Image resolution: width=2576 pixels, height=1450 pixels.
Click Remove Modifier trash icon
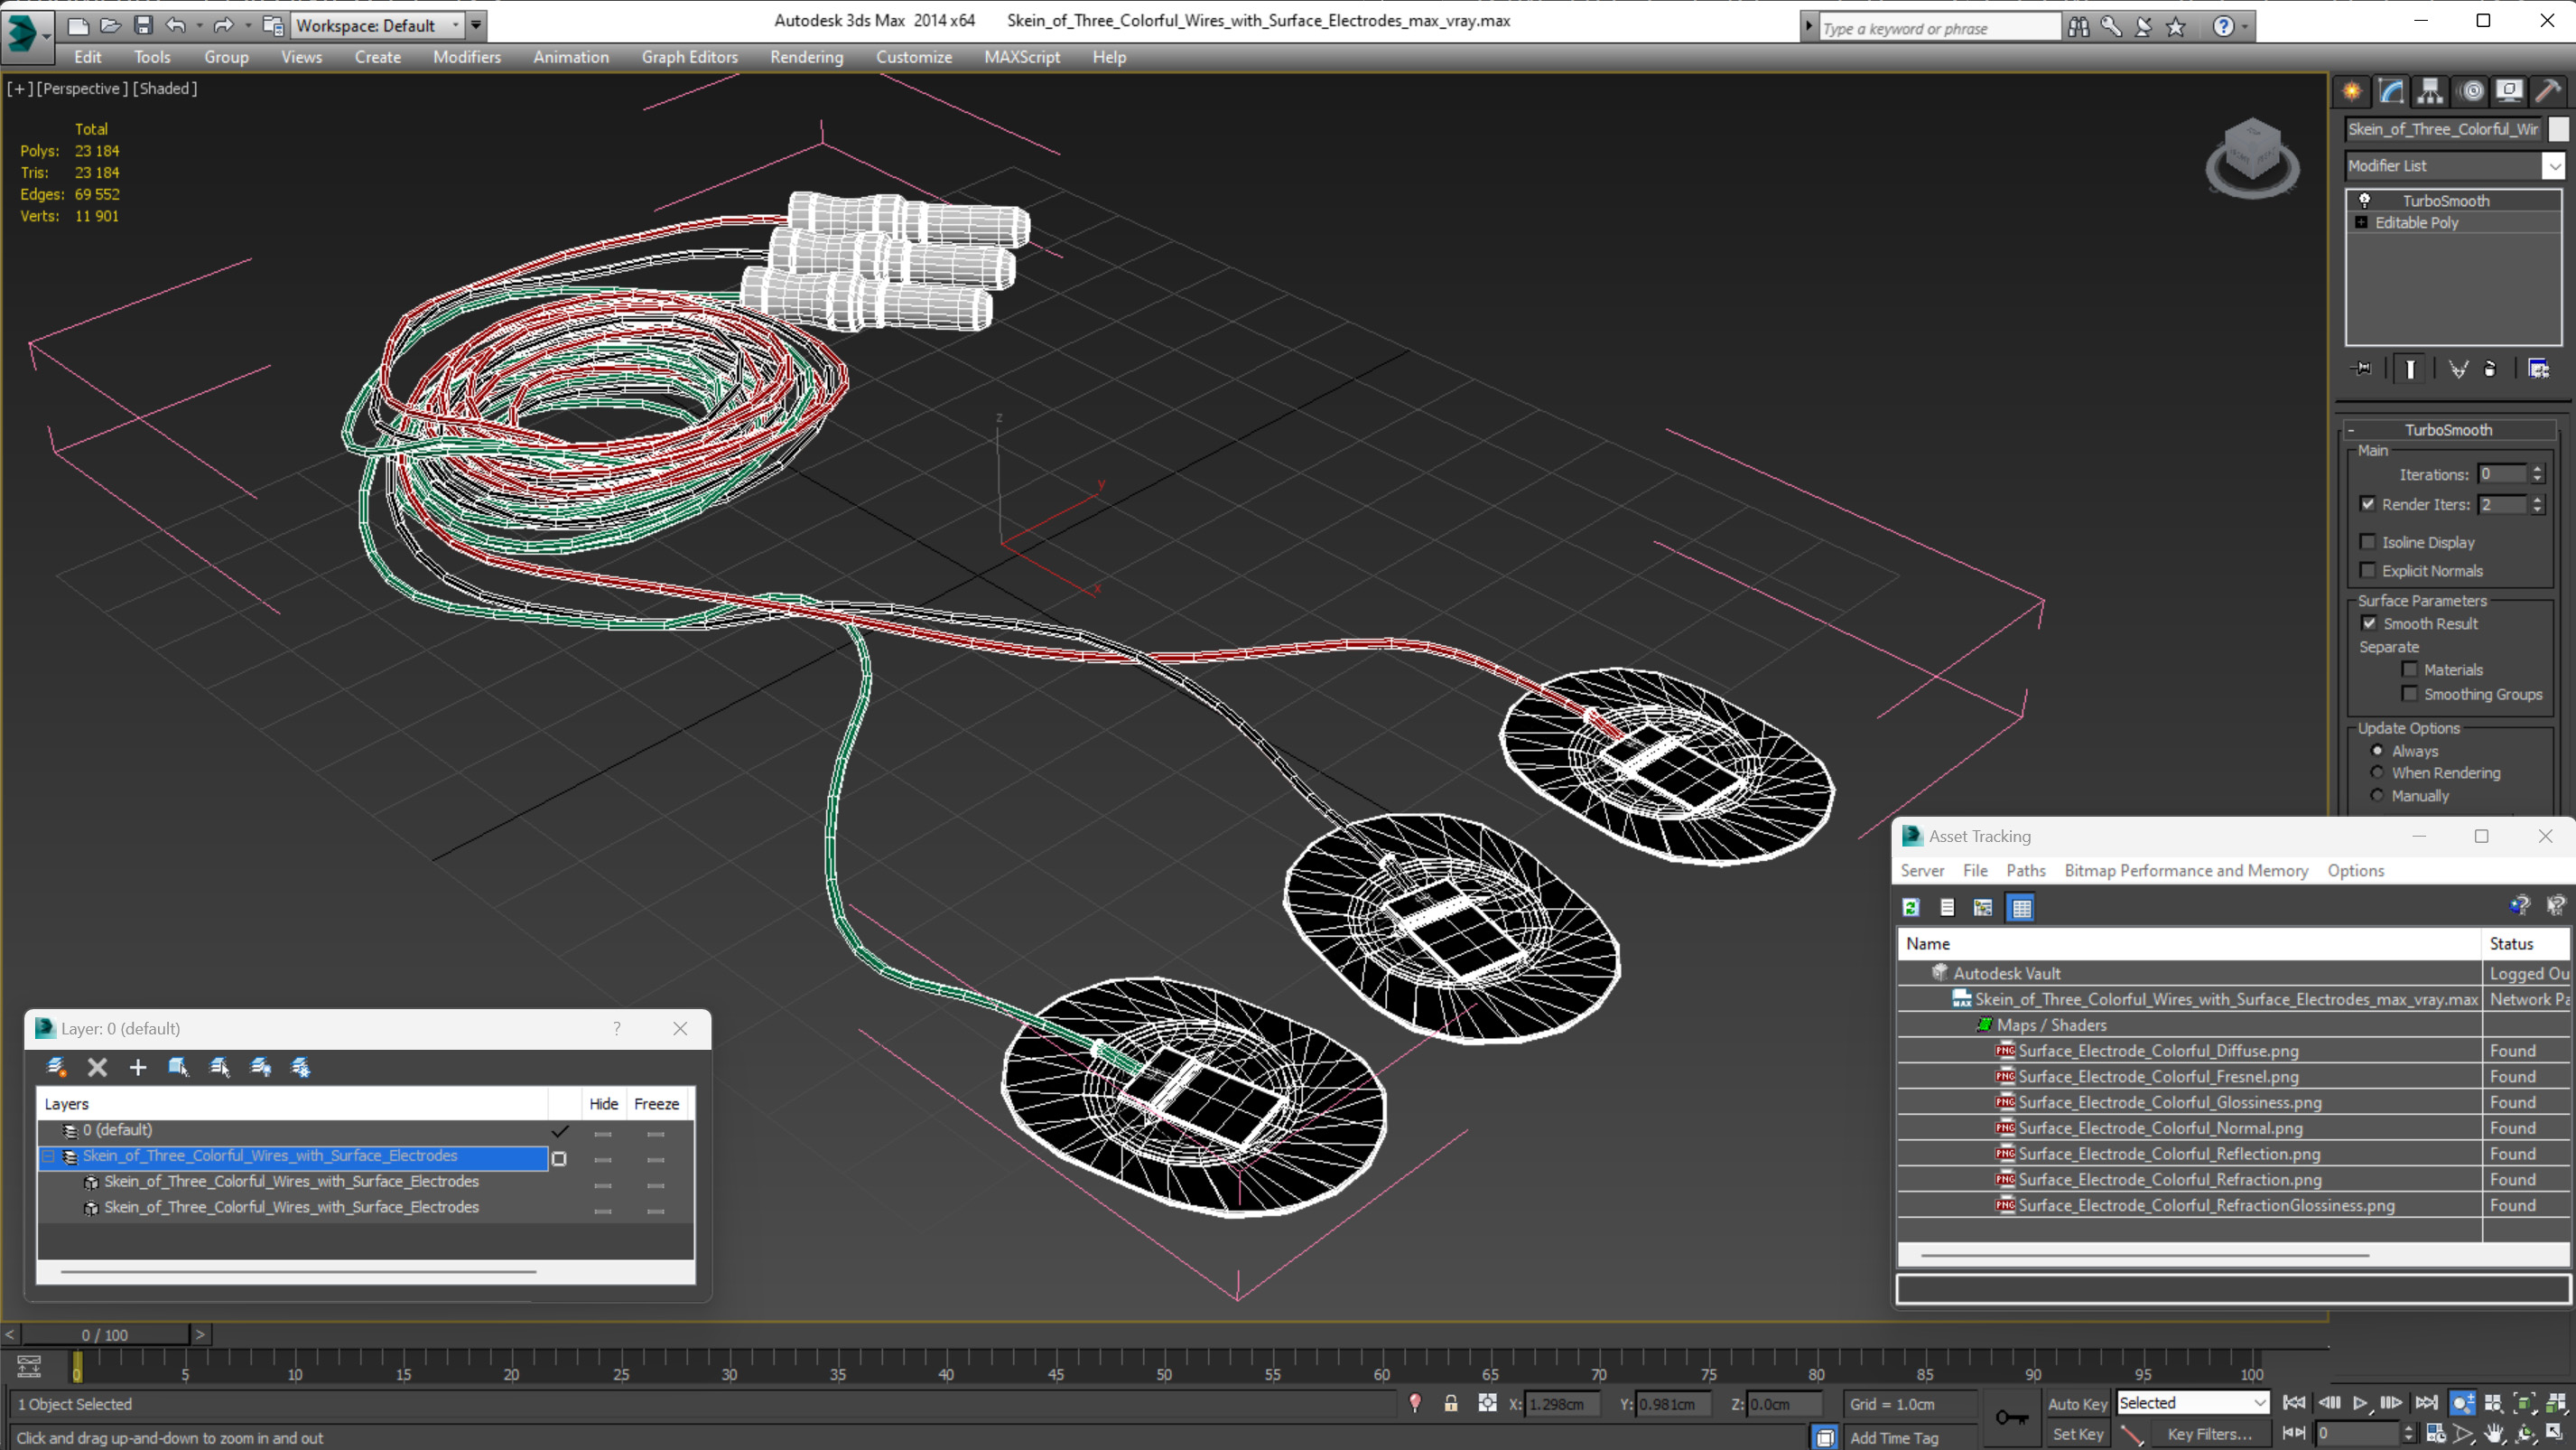click(x=2490, y=369)
